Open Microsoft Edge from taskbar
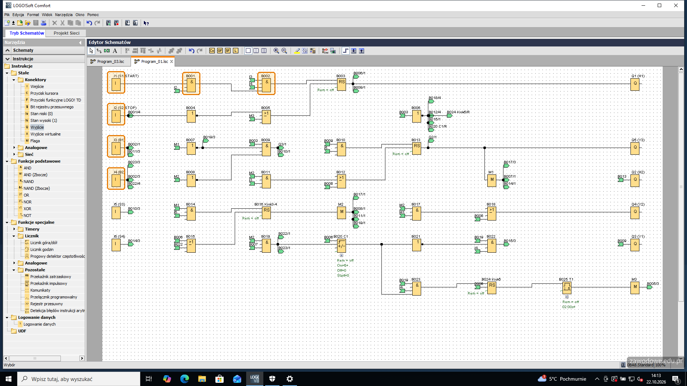687x386 pixels. click(185, 379)
